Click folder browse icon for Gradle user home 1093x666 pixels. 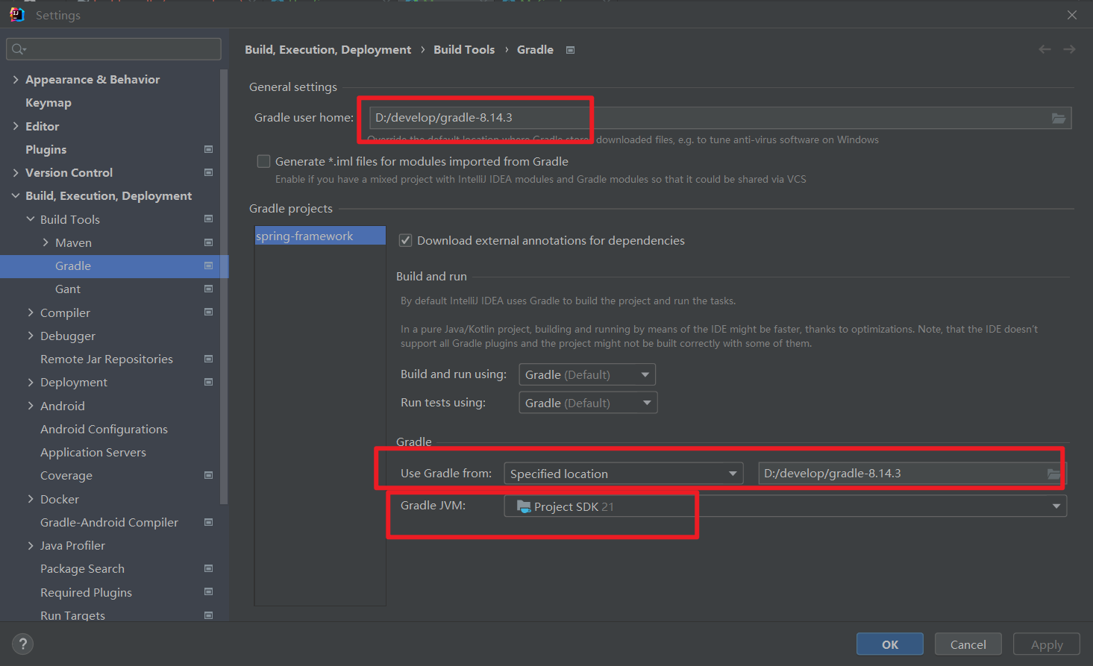click(1058, 119)
